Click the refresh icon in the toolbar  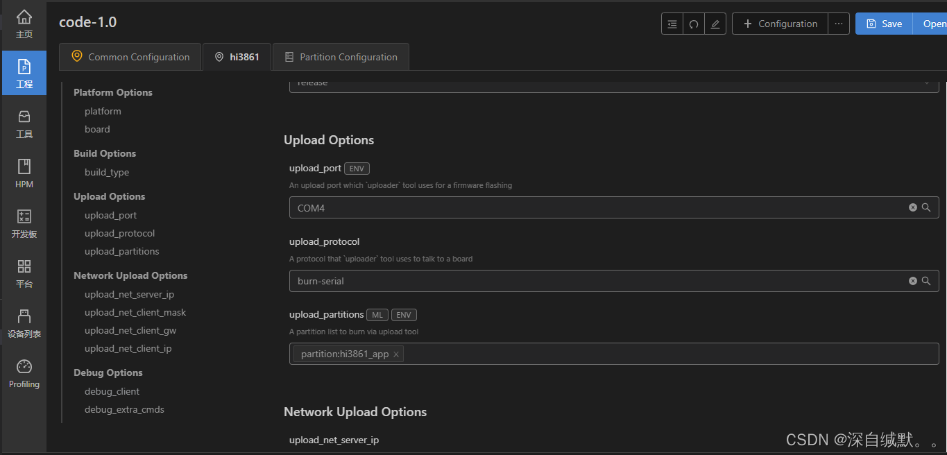[x=694, y=24]
